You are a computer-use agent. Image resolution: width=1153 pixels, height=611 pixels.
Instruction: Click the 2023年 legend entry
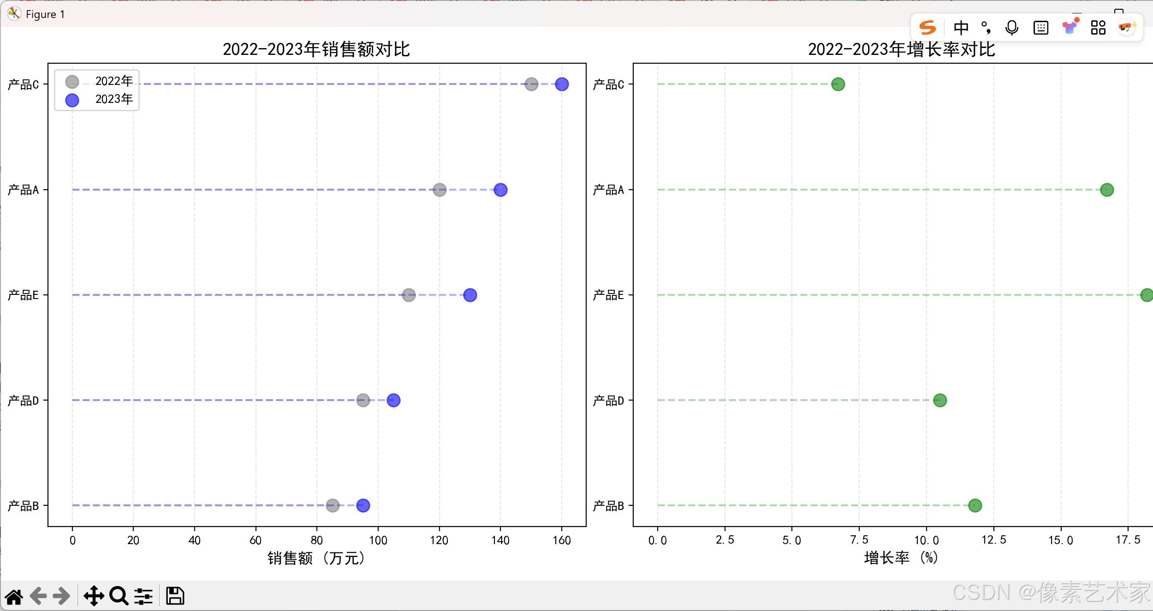pyautogui.click(x=113, y=99)
